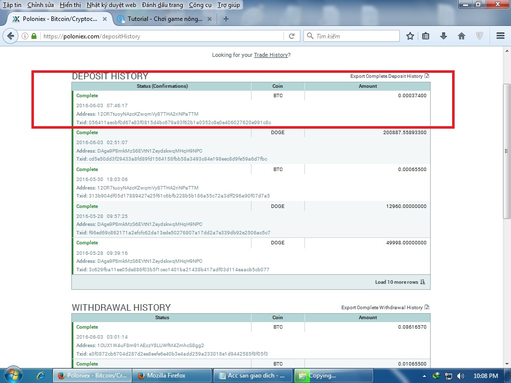The image size is (511, 383).
Task: Open a new tab with plus button
Action: point(226,19)
